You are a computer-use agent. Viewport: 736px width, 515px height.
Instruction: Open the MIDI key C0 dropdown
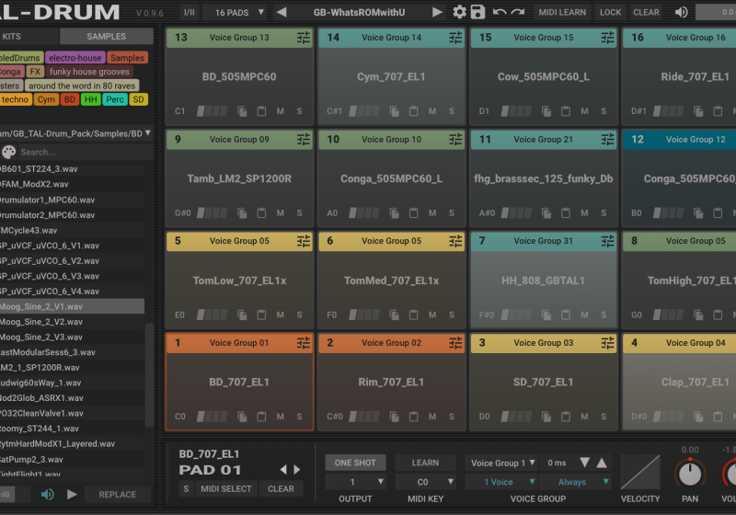[425, 482]
